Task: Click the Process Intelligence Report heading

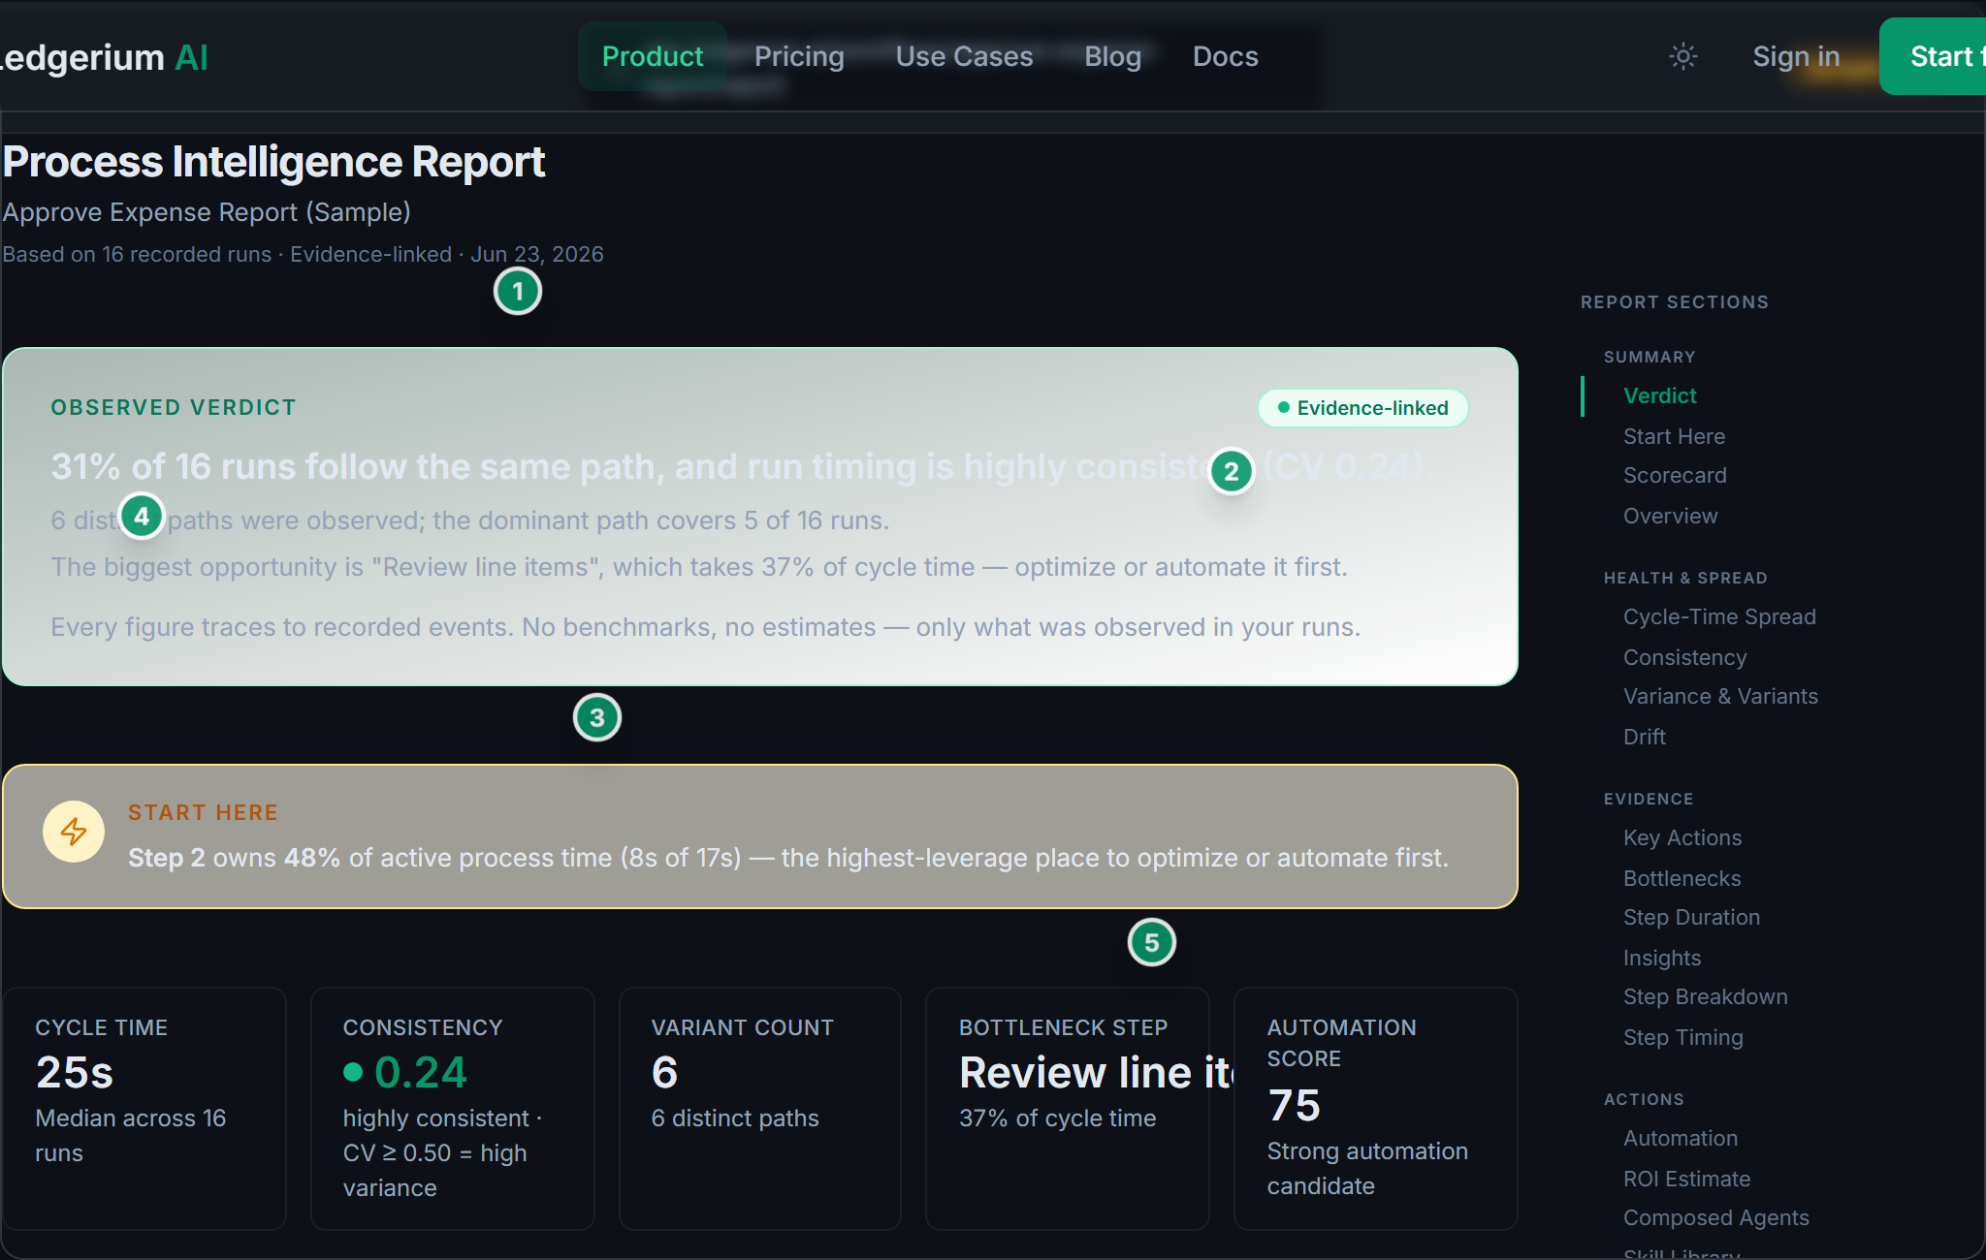Action: point(273,162)
